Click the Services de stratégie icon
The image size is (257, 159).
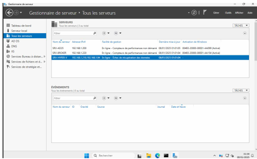pos(8,67)
